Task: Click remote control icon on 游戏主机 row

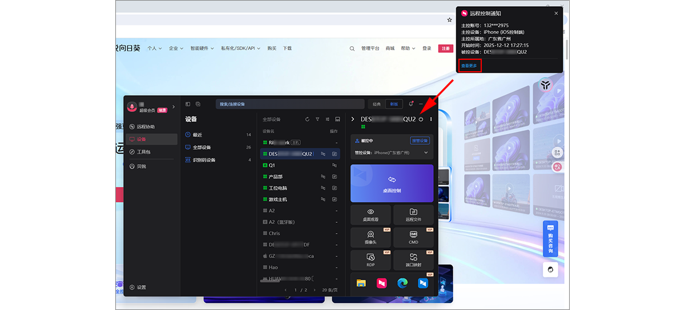Action: (x=323, y=199)
